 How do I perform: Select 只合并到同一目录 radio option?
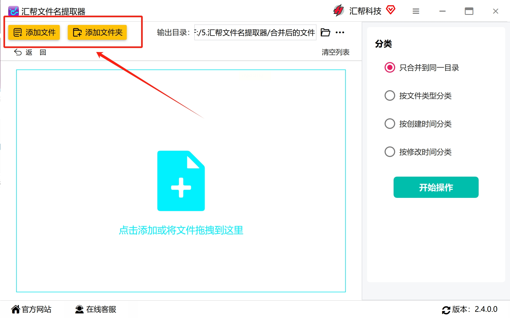pyautogui.click(x=422, y=68)
